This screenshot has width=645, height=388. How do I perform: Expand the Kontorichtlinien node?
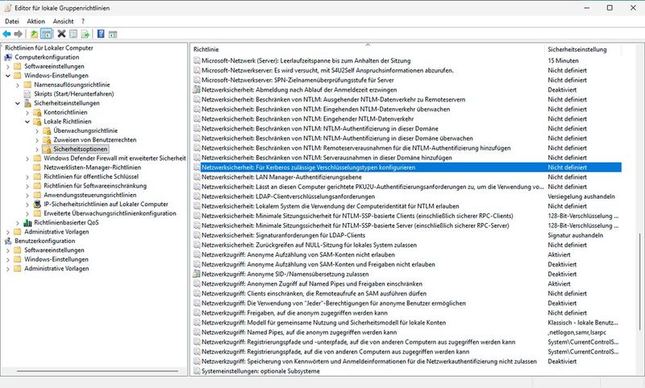coord(27,113)
